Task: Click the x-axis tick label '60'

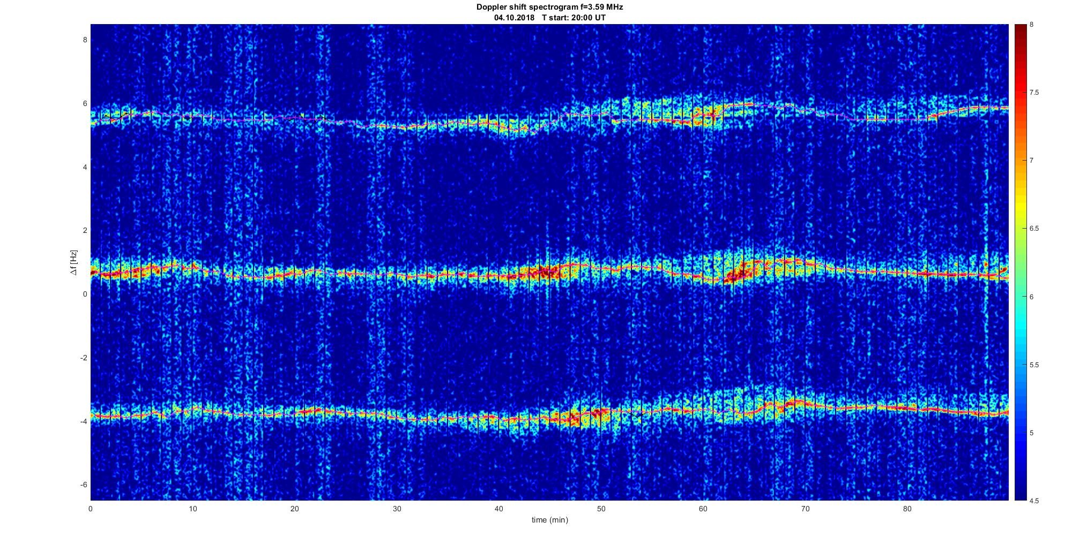Action: click(x=703, y=509)
